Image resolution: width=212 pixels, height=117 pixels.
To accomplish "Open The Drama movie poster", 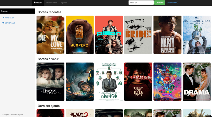I will [x=197, y=82].
